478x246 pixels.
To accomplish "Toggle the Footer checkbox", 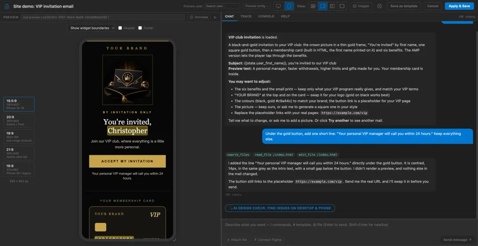I will click(x=140, y=28).
